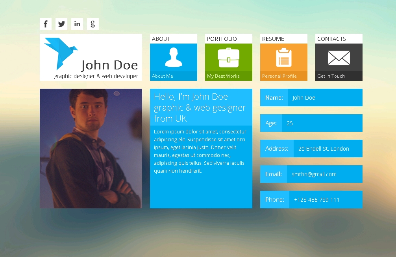The width and height of the screenshot is (396, 257).
Task: Click the 'Personal Profile' caption
Action: (279, 76)
